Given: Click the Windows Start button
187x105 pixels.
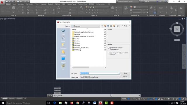Looking at the screenshot, I should (x=3, y=103).
